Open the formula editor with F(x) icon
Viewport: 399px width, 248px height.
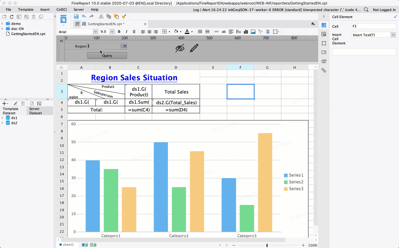pyautogui.click(x=238, y=31)
